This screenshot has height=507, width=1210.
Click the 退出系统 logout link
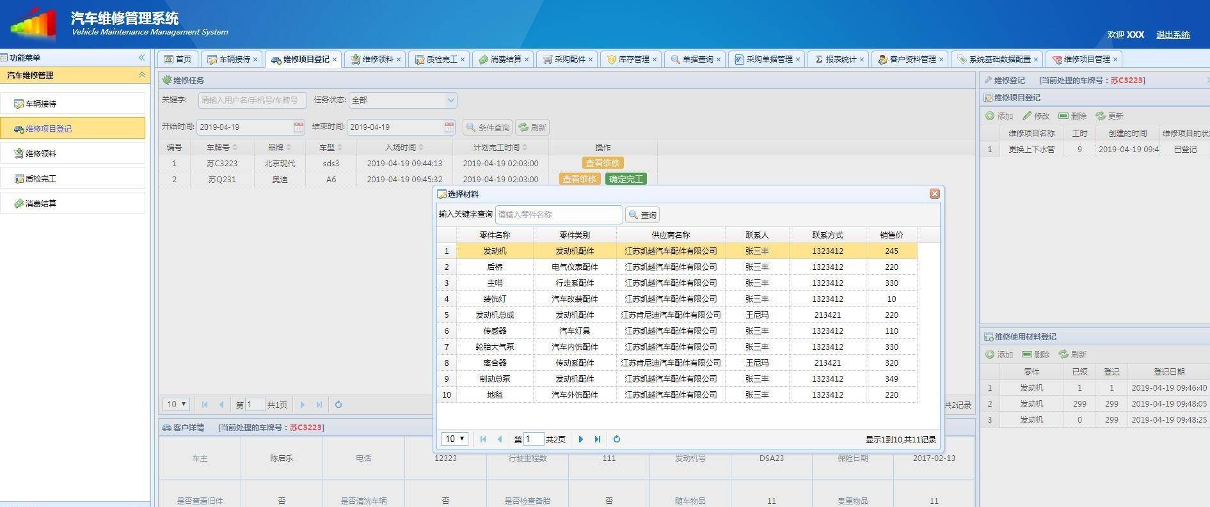pyautogui.click(x=1172, y=35)
